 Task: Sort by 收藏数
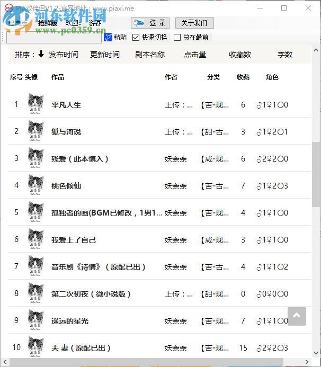240,55
